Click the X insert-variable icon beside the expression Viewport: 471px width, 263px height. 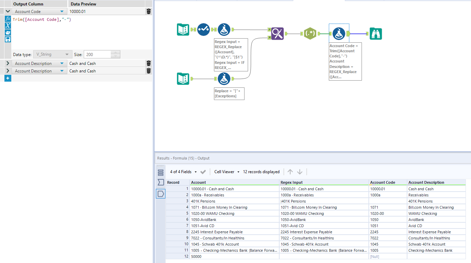coord(8,26)
